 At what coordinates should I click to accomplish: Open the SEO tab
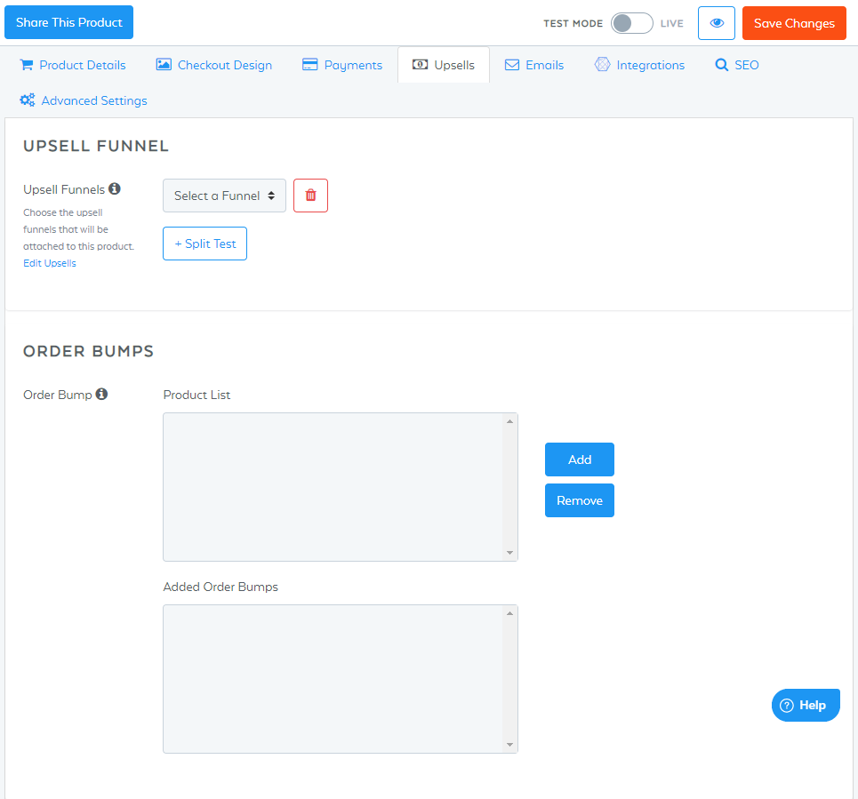pyautogui.click(x=737, y=65)
